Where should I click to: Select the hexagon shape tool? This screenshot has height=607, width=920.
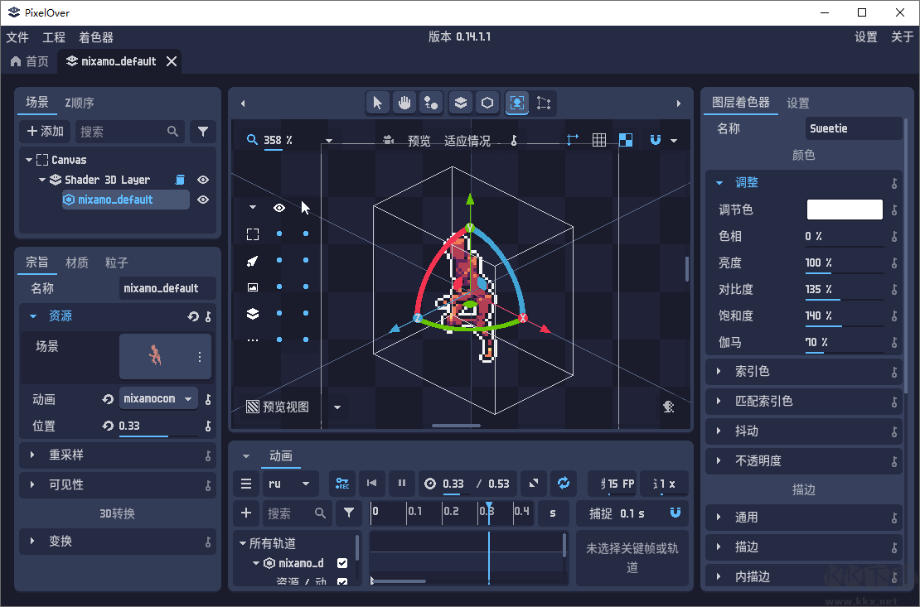pos(487,103)
